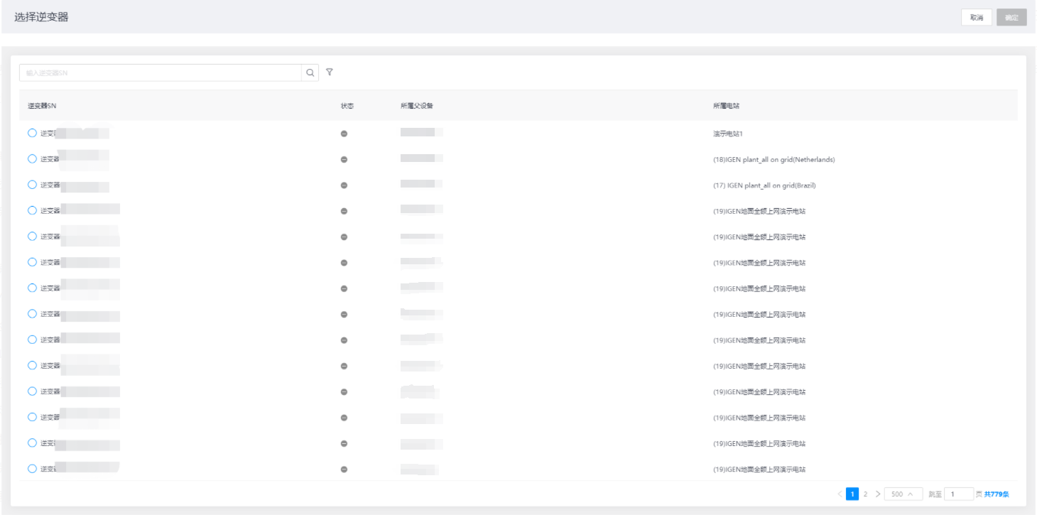Go to next page using right arrow
1037x515 pixels.
tap(878, 494)
